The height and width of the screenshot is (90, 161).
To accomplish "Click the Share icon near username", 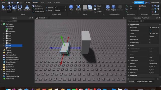I will pos(148,2).
